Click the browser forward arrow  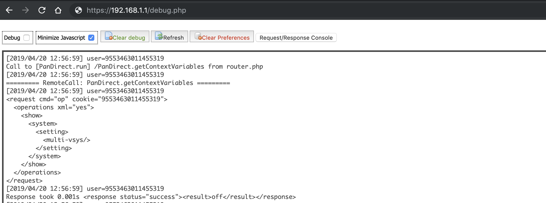[x=25, y=10]
